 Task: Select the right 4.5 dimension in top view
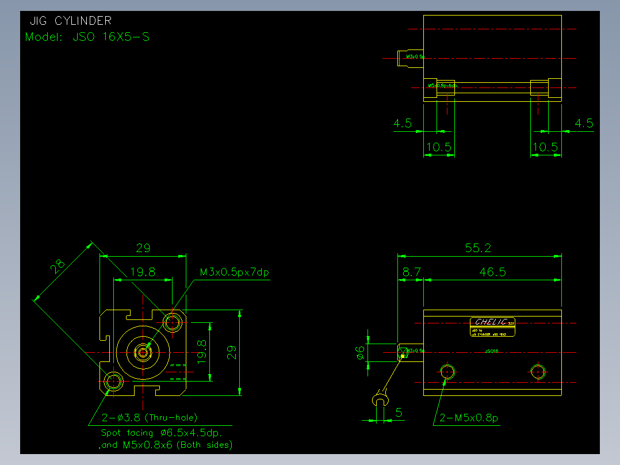pos(584,124)
